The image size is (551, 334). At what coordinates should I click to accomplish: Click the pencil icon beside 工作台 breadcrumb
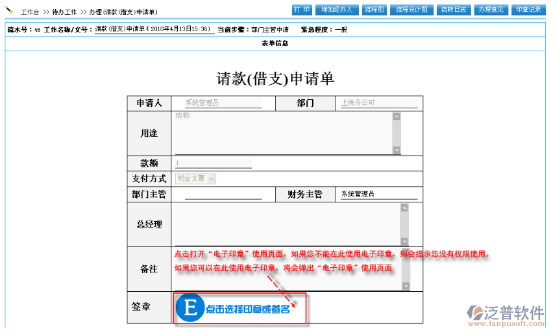10,11
